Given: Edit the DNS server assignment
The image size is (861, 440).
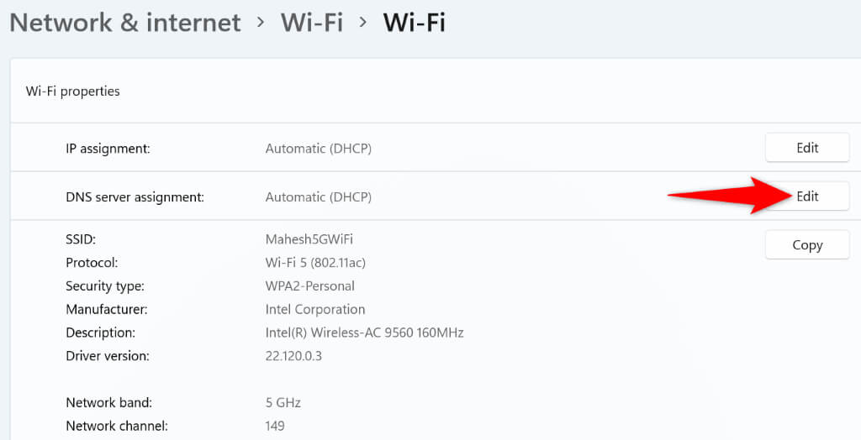Looking at the screenshot, I should click(x=806, y=196).
